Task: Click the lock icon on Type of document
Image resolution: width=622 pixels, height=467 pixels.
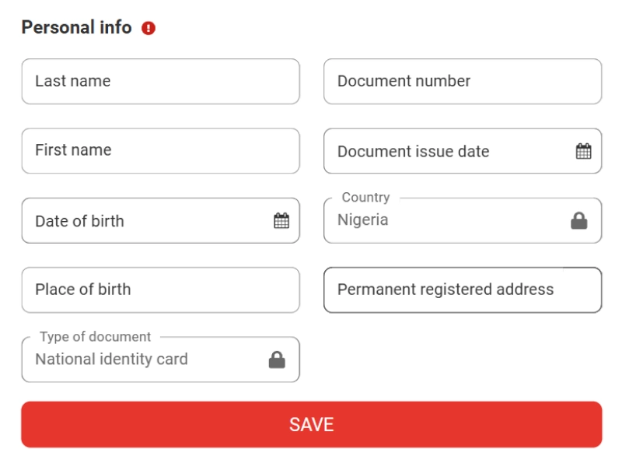Action: click(x=278, y=359)
